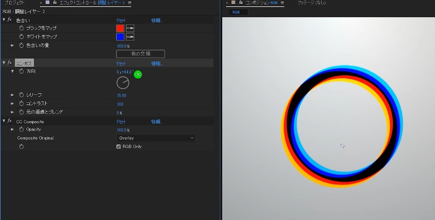Toggle stopwatch for 方向 property

click(x=21, y=72)
